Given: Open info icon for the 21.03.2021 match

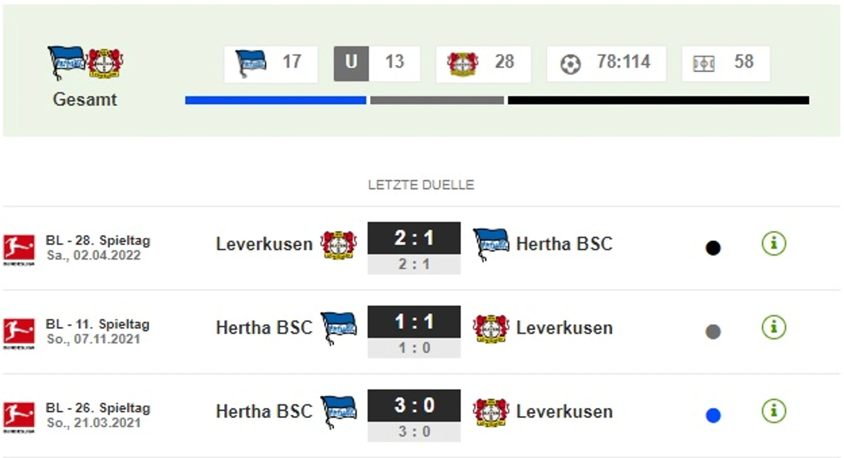Looking at the screenshot, I should pyautogui.click(x=773, y=411).
